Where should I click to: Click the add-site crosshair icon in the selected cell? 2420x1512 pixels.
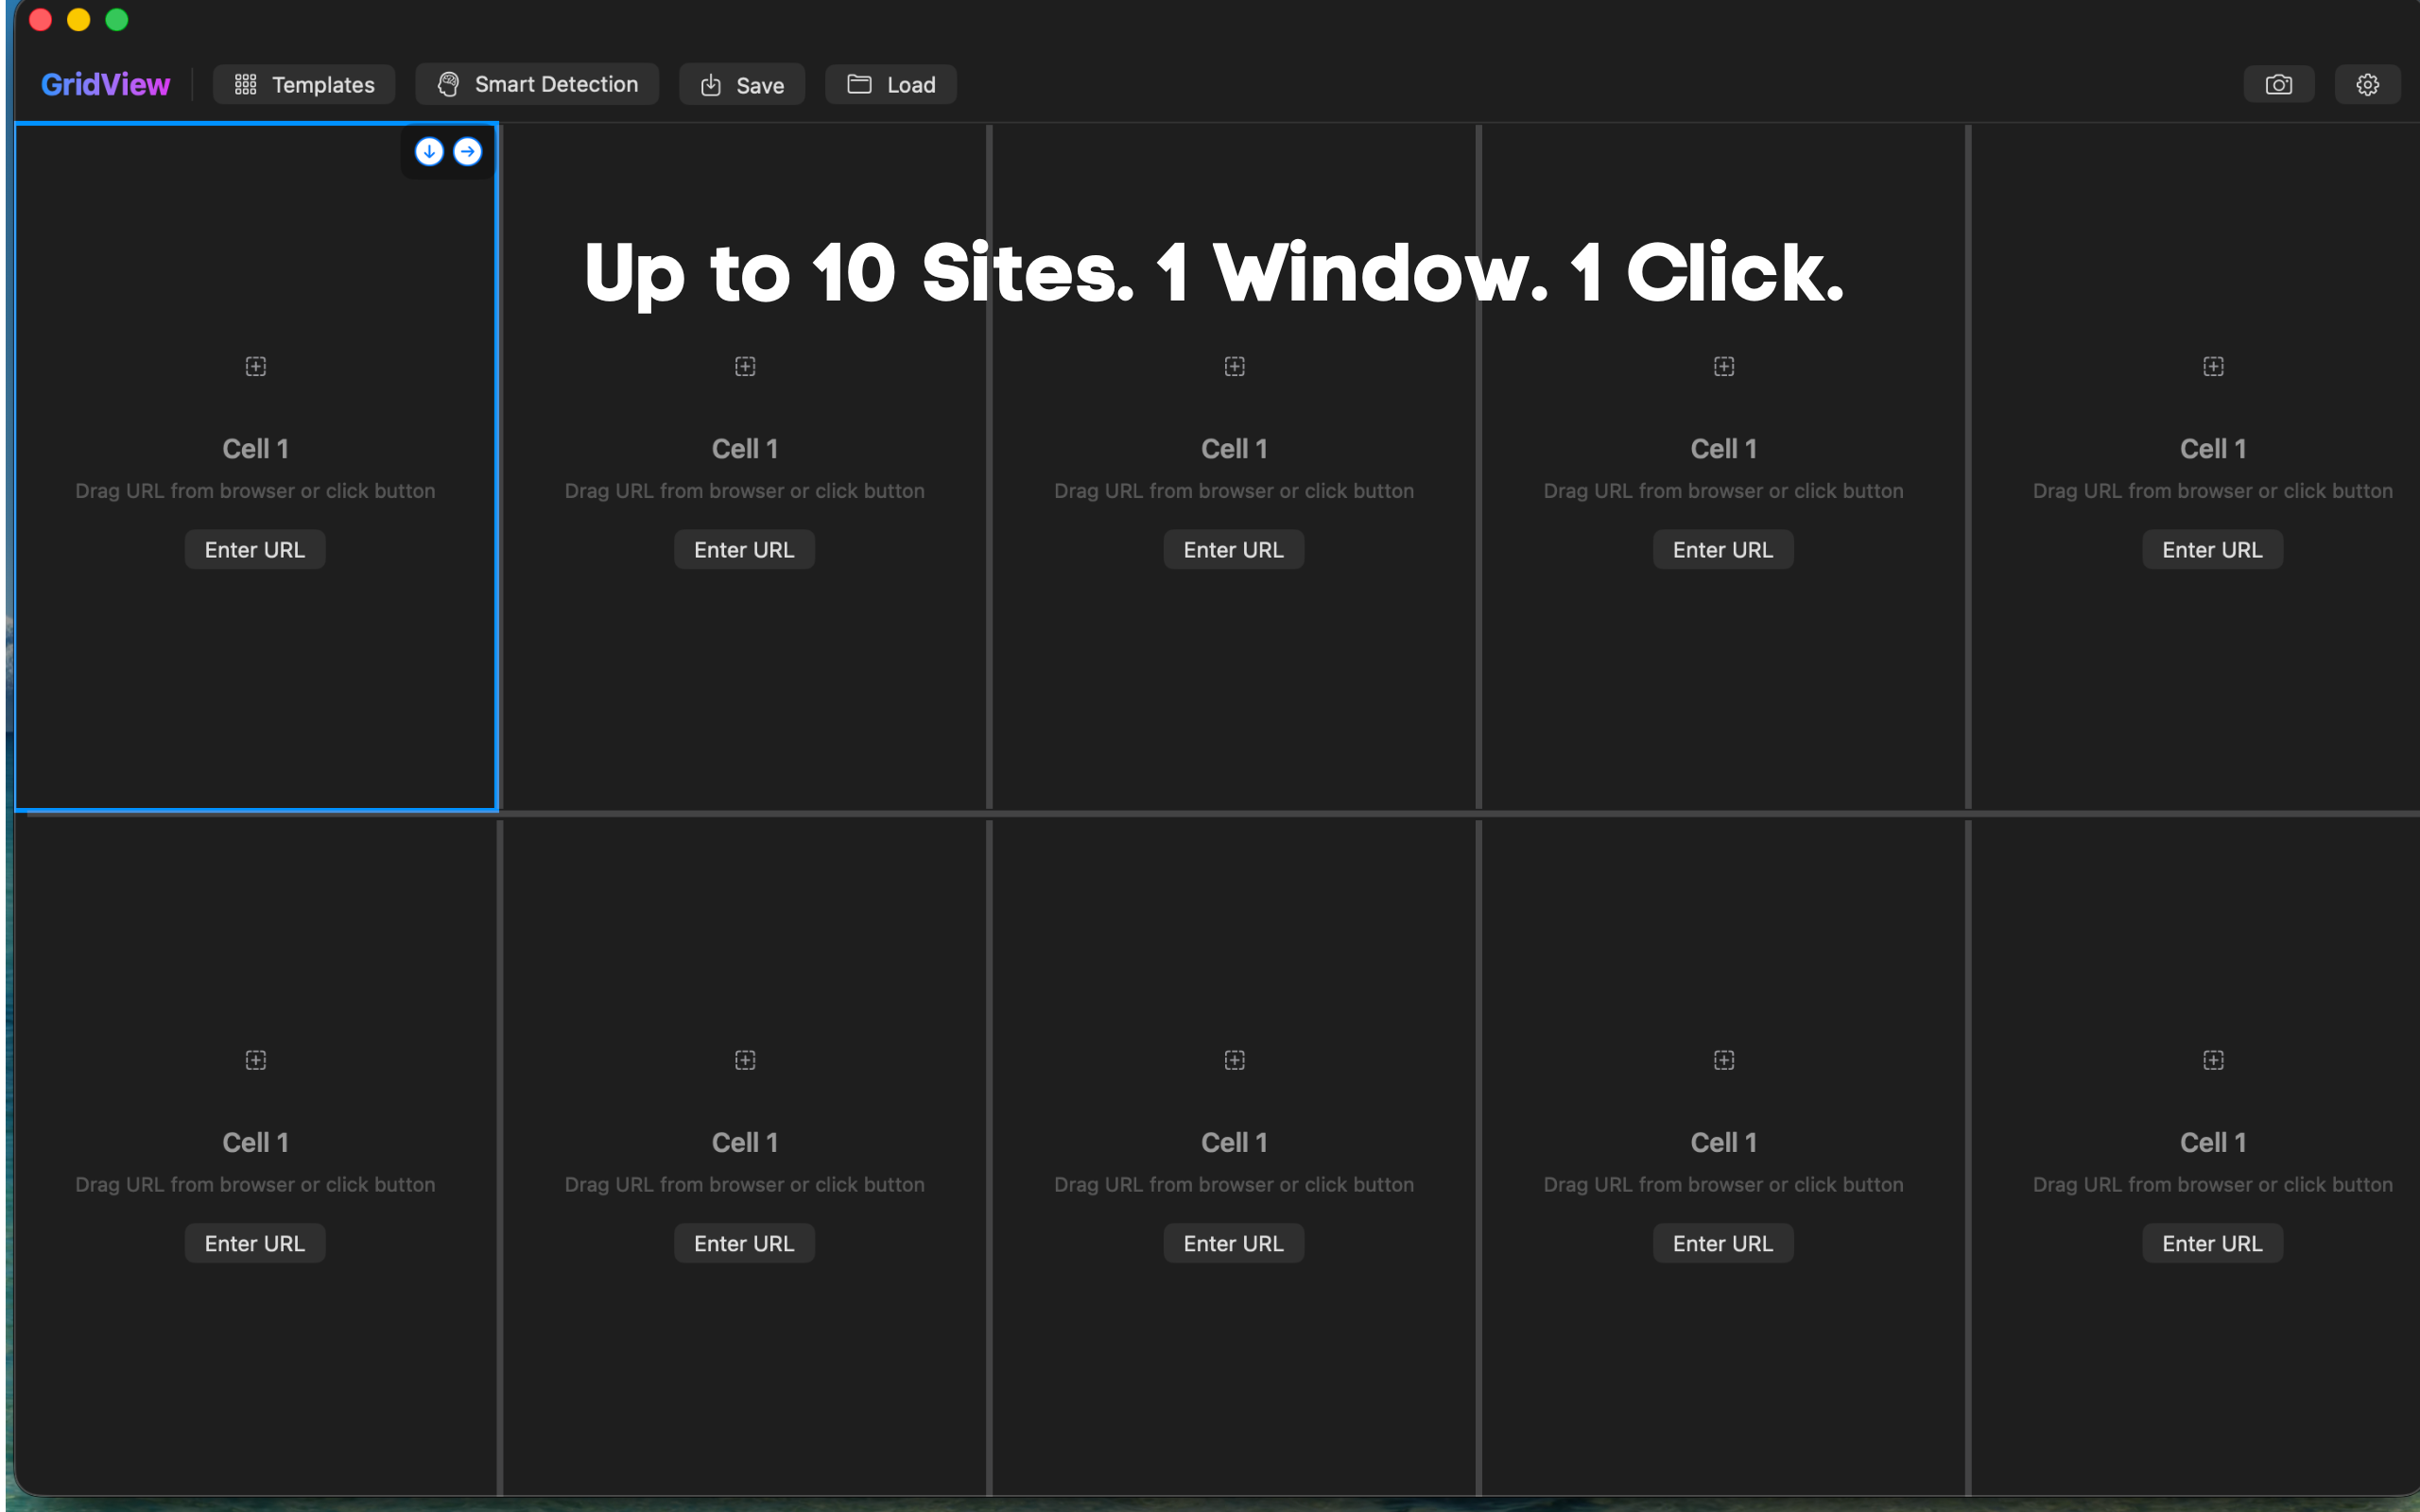click(x=255, y=366)
